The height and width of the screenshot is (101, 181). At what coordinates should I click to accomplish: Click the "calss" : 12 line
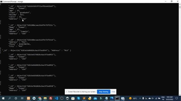pos(15,17)
